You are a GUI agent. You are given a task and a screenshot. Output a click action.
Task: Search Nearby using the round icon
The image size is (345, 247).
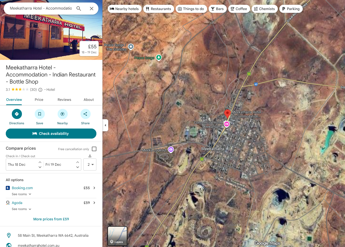63,114
